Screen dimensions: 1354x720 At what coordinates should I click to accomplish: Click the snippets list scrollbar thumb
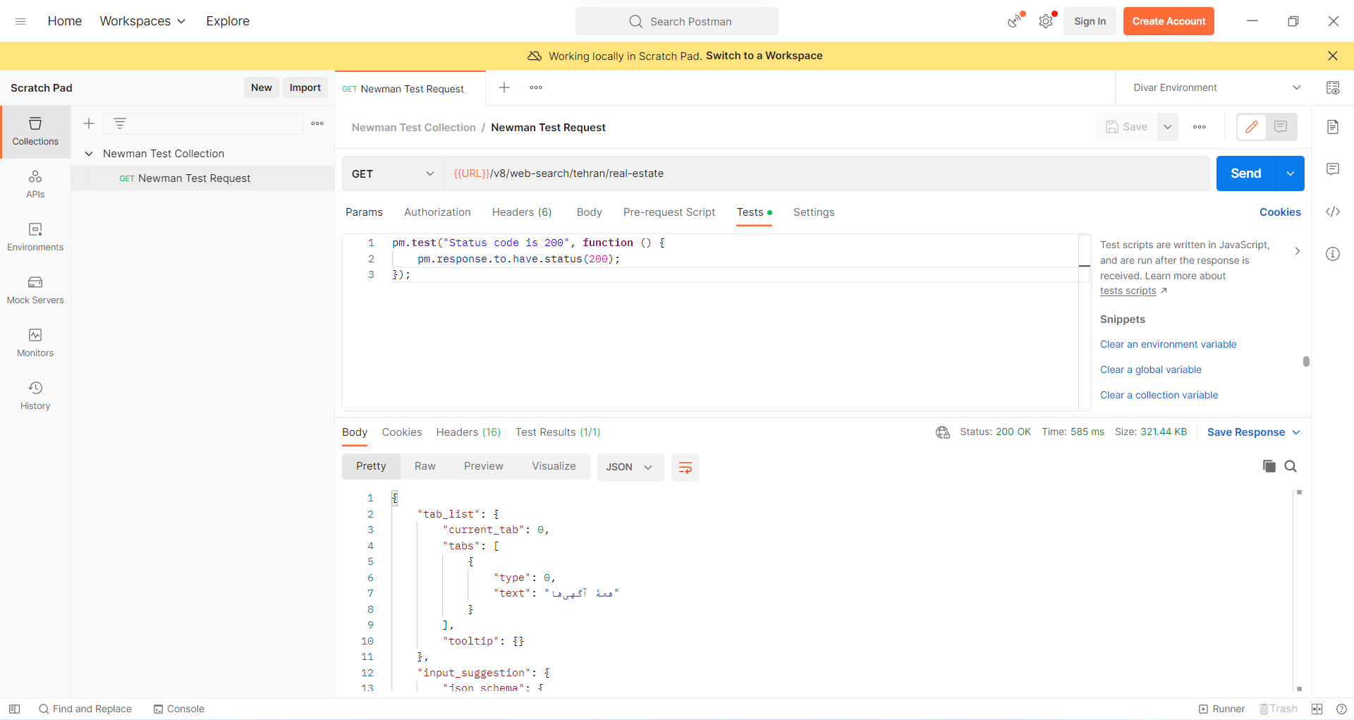[1306, 361]
